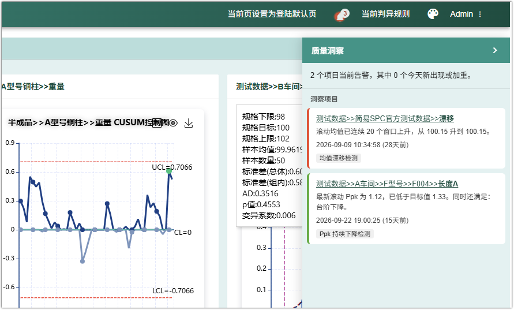Click the 最新滚动 Ppk 为 1.12 description
Image resolution: width=514 pixels, height=310 pixels.
coord(404,201)
